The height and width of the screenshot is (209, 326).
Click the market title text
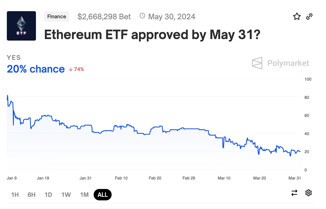click(152, 34)
